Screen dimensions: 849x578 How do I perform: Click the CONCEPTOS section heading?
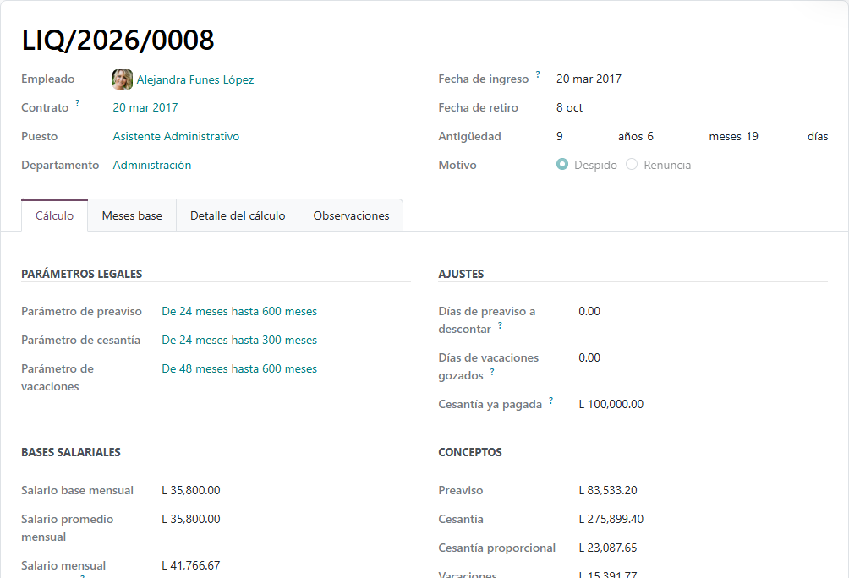click(x=470, y=452)
